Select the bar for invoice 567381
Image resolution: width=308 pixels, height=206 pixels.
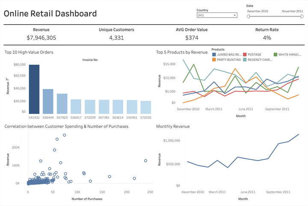(x=104, y=107)
